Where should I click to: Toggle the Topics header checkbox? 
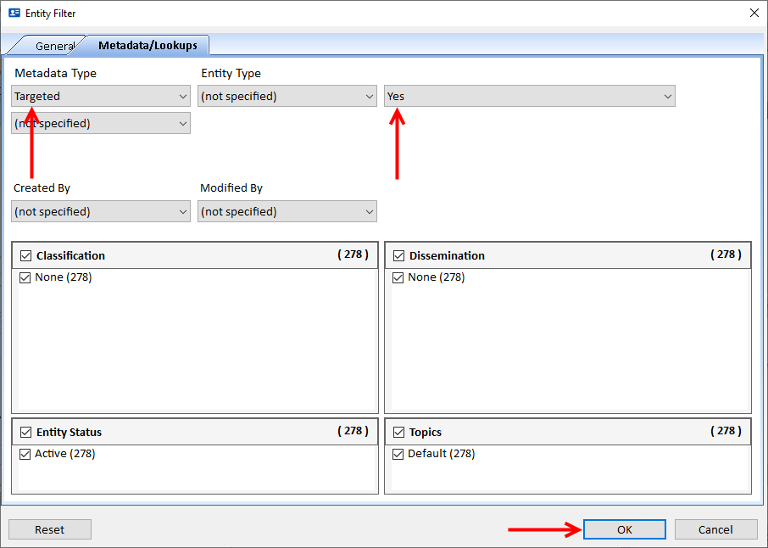(398, 432)
